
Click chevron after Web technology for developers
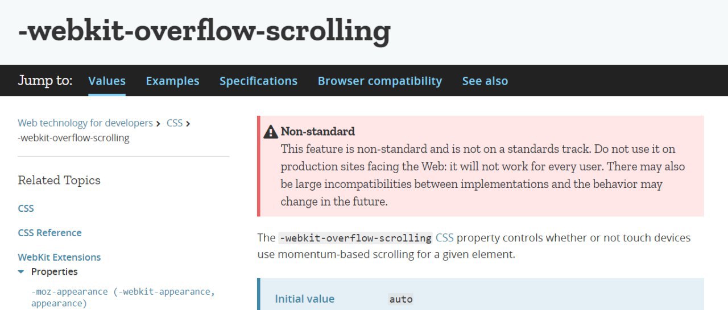click(x=159, y=123)
